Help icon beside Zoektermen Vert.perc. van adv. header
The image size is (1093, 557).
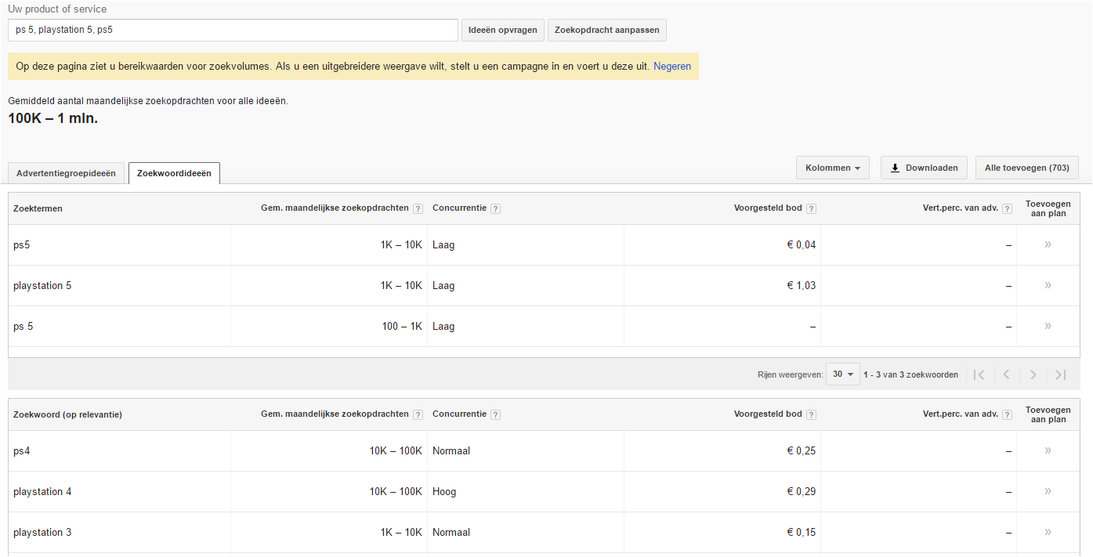coord(1007,208)
